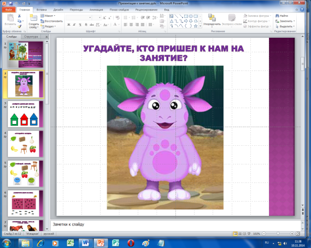Select the rectangle shape in shapes gallery
This screenshot has height=248, width=311.
click(186, 16)
